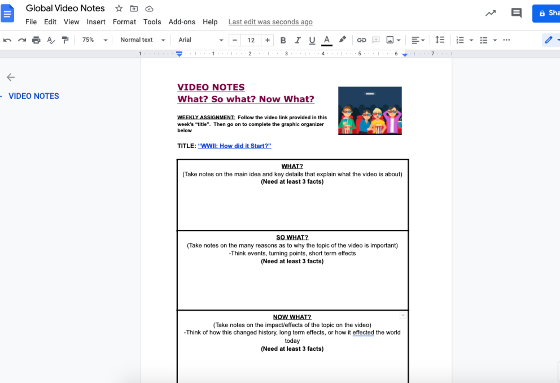Viewport: 560px width, 383px height.
Task: Open the WWII: How did it Start? link
Action: pos(234,146)
